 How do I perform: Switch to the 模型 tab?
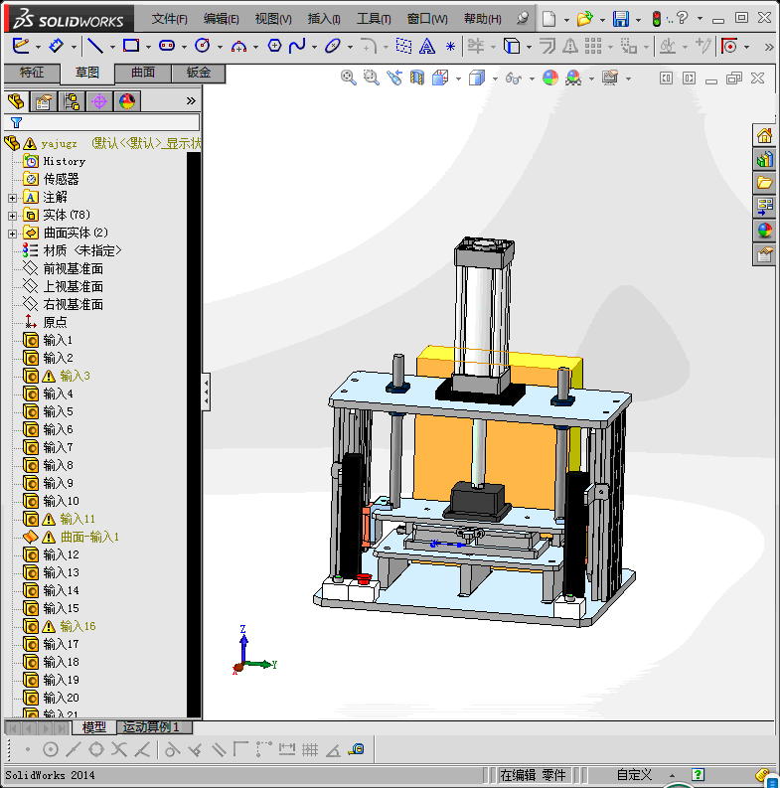click(94, 726)
